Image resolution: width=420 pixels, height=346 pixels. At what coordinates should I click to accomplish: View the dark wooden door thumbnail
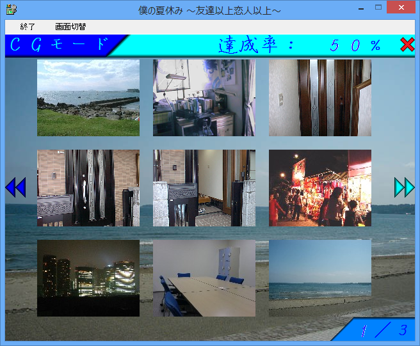pos(319,98)
